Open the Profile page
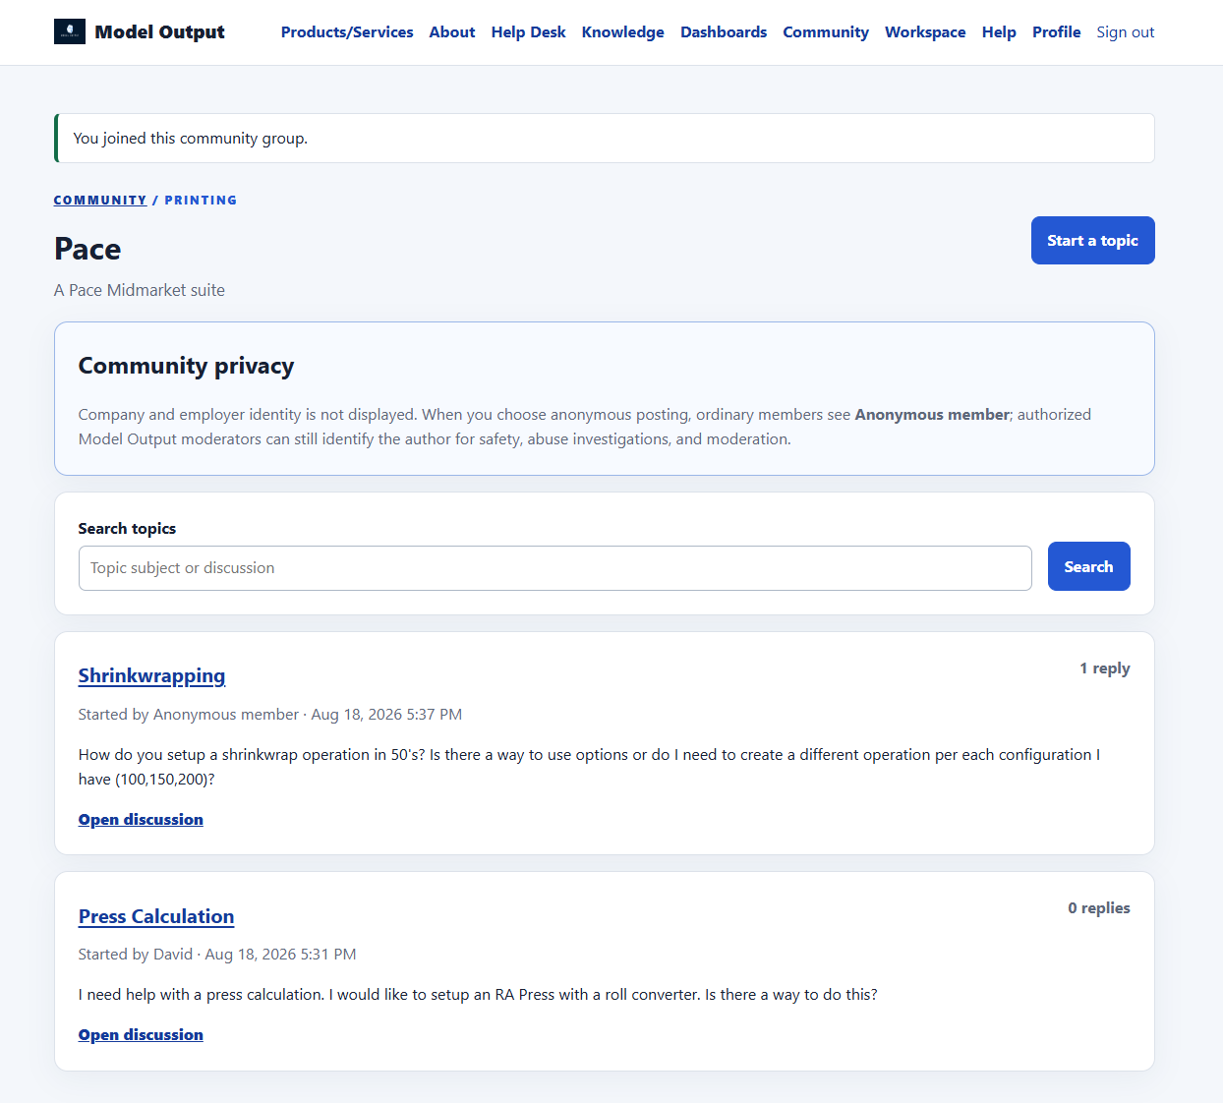 point(1056,32)
